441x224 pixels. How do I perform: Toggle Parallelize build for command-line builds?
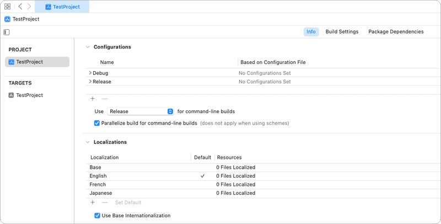click(97, 123)
